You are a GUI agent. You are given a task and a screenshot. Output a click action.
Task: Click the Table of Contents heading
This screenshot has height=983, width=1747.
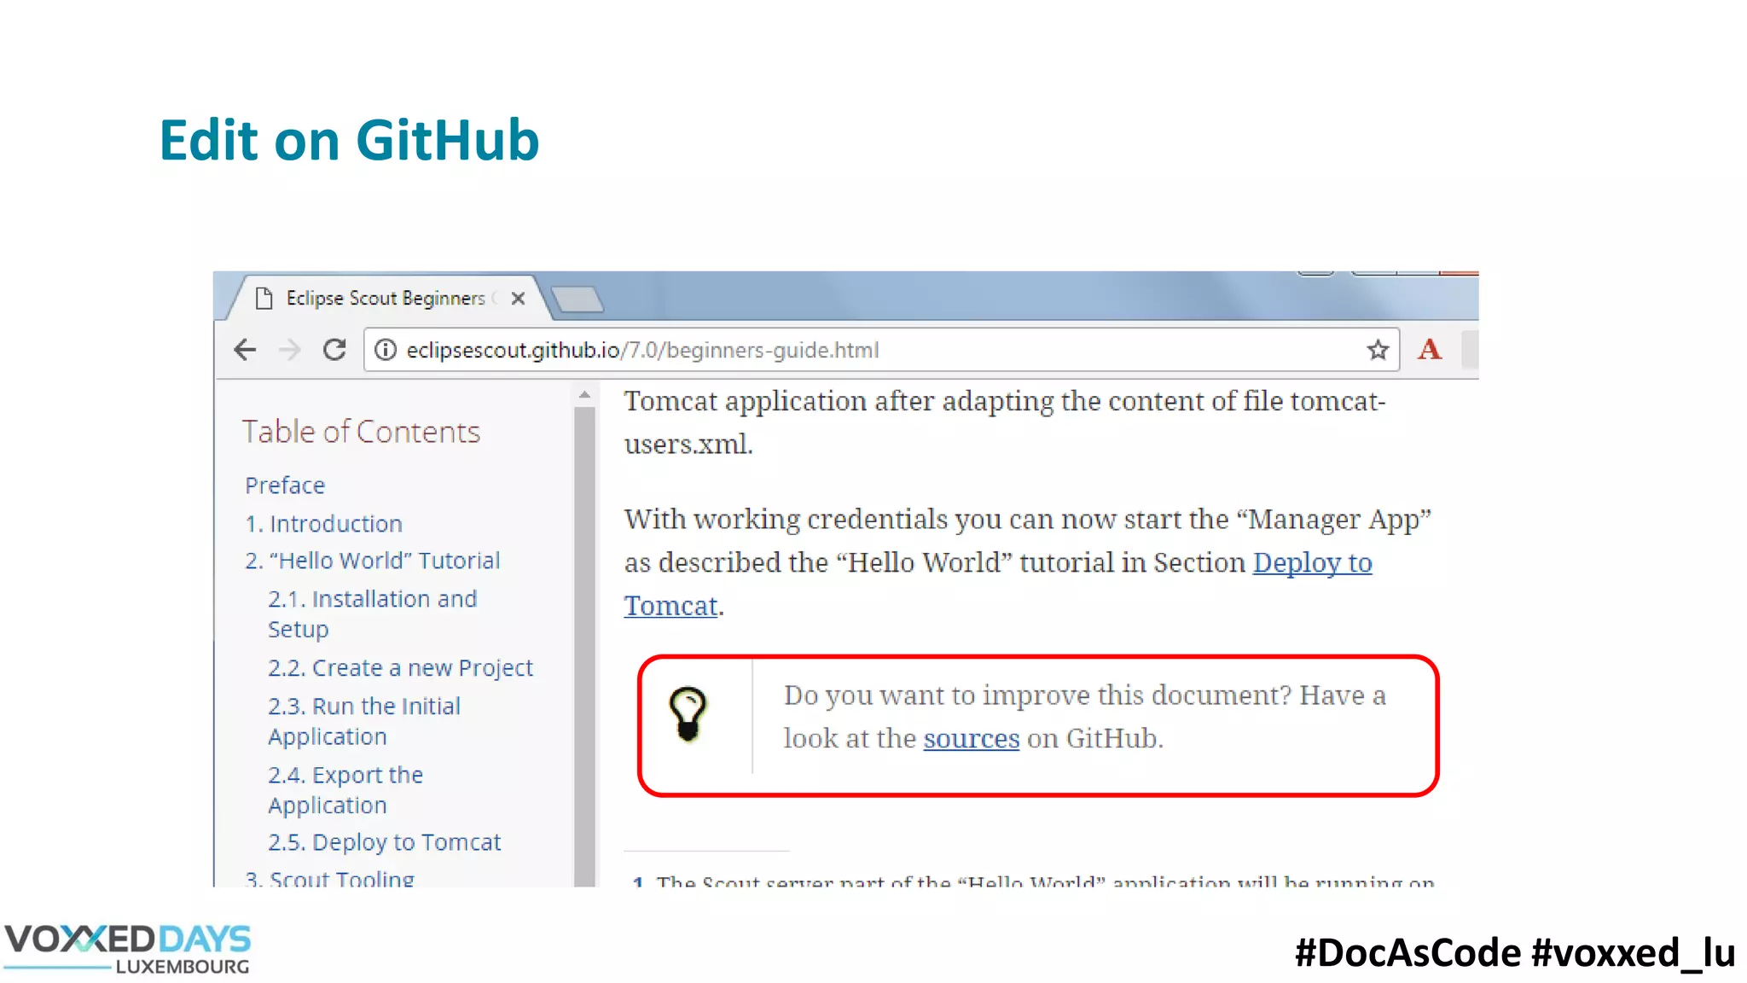(361, 432)
